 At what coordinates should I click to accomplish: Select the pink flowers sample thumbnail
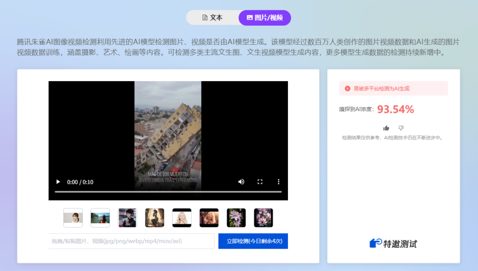[263, 218]
